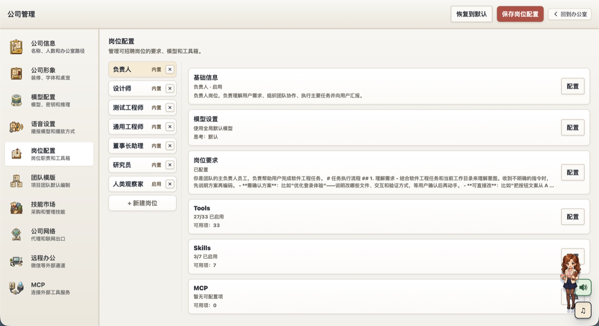599x326 pixels.
Task: Click the MCP sidebar icon
Action: point(16,288)
